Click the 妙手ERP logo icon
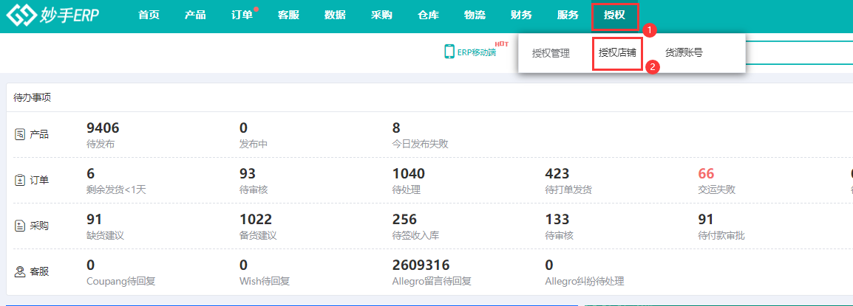 (20, 16)
